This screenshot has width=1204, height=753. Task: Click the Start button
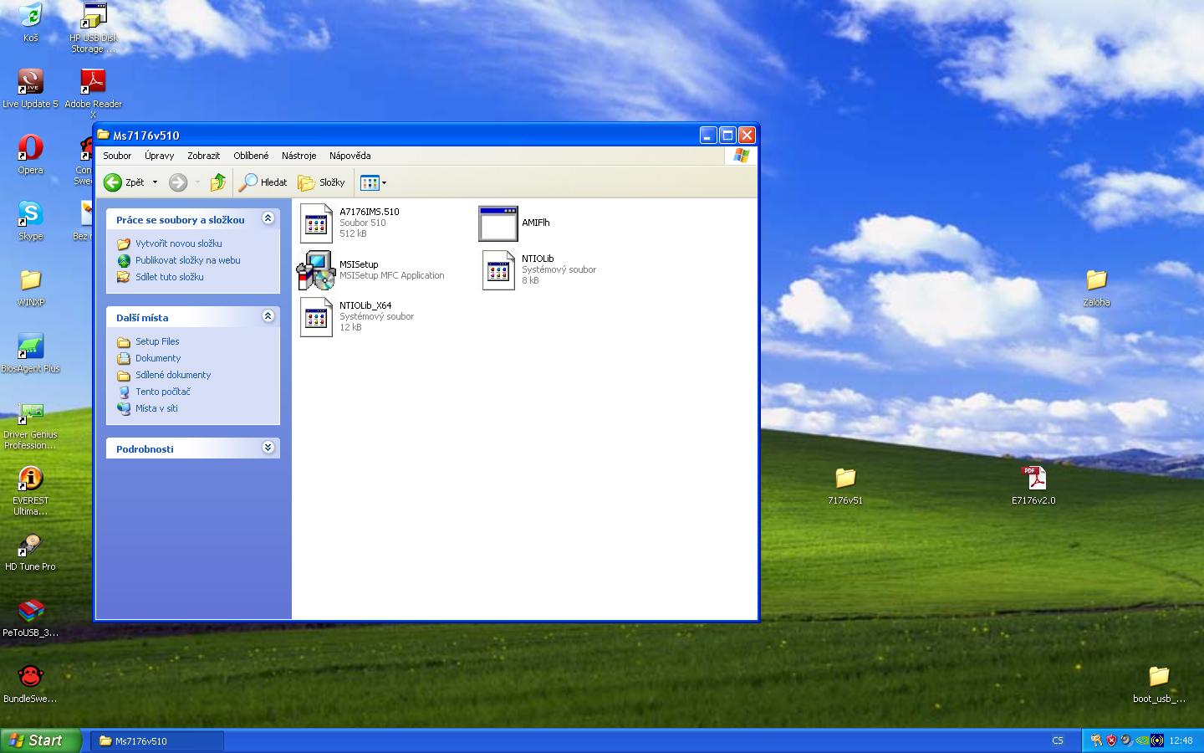[x=41, y=740]
